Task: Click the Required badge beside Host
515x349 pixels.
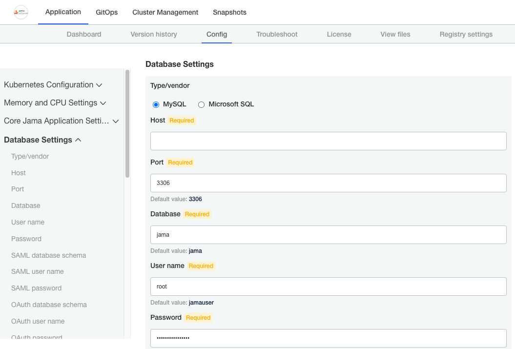Action: pyautogui.click(x=182, y=121)
